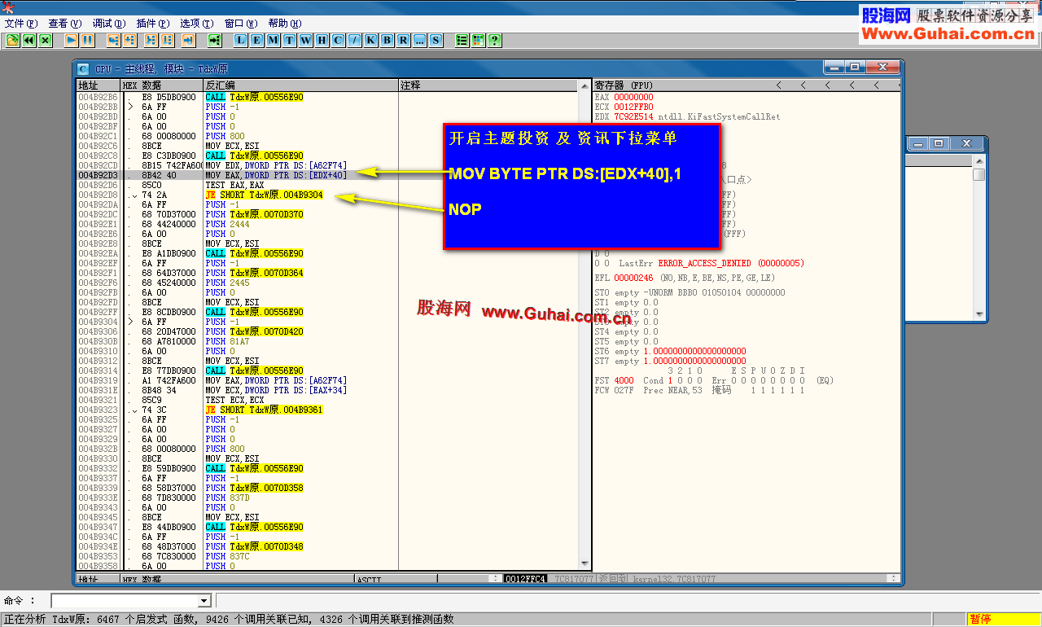The height and width of the screenshot is (627, 1042).
Task: Click the 注释 column header
Action: [488, 85]
